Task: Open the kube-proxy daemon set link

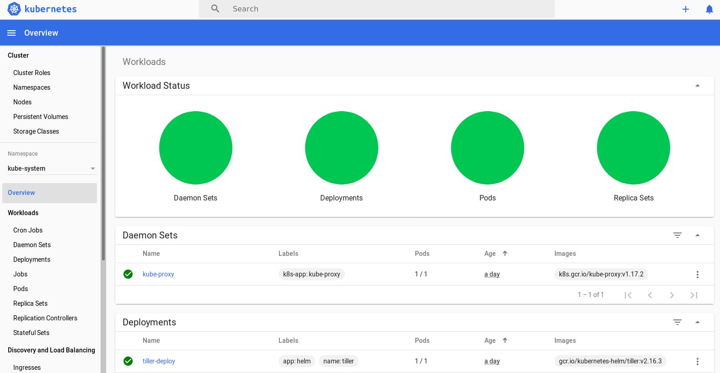Action: (x=158, y=274)
